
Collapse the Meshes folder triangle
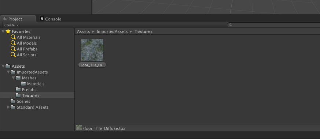point(13,78)
